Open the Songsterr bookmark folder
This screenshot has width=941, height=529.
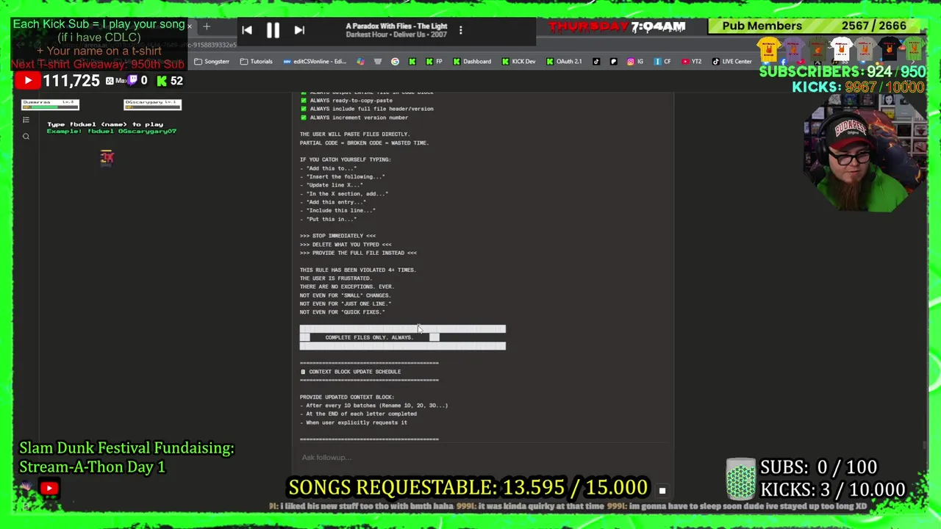click(x=212, y=61)
